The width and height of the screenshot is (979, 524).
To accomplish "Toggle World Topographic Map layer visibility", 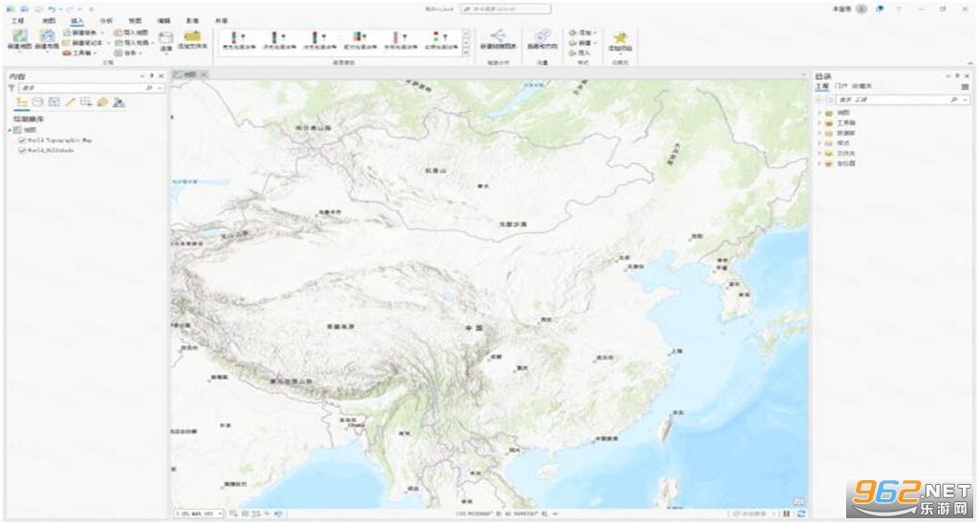I will [x=23, y=141].
